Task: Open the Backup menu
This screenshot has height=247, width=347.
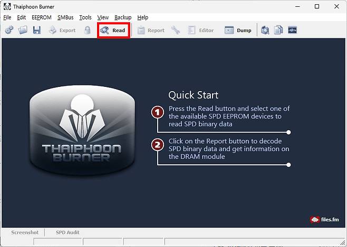Action: click(x=123, y=17)
